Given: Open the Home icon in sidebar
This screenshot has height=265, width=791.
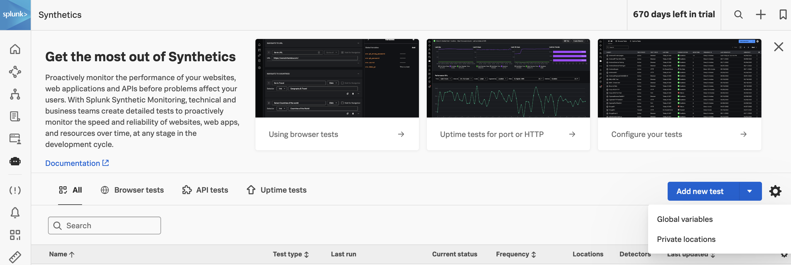Looking at the screenshot, I should [15, 49].
